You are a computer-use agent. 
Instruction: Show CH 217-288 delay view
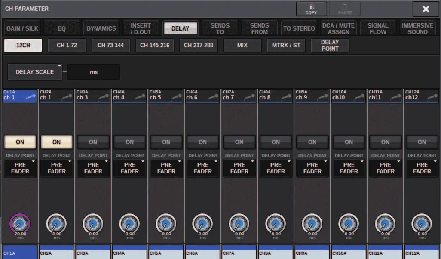[x=199, y=45]
